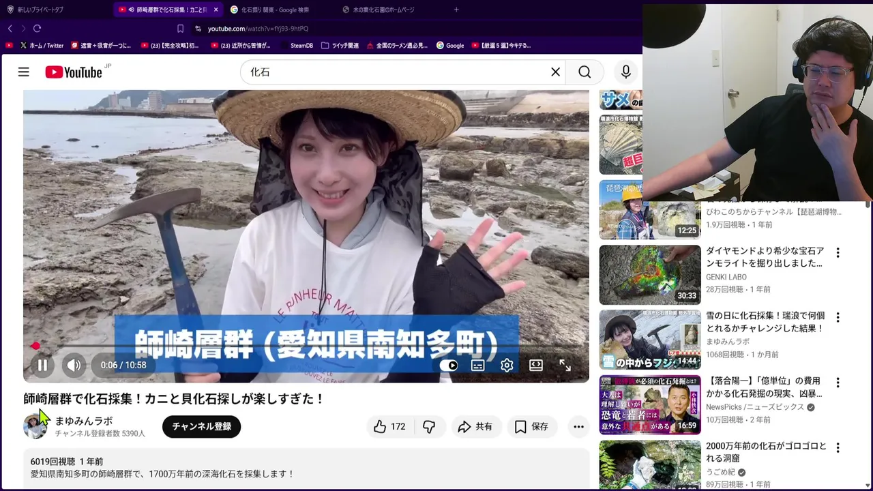The width and height of the screenshot is (873, 491).
Task: Open まゆみんラボ channel avatar
Action: click(x=35, y=427)
